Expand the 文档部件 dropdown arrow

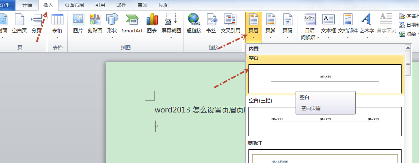tap(348, 37)
